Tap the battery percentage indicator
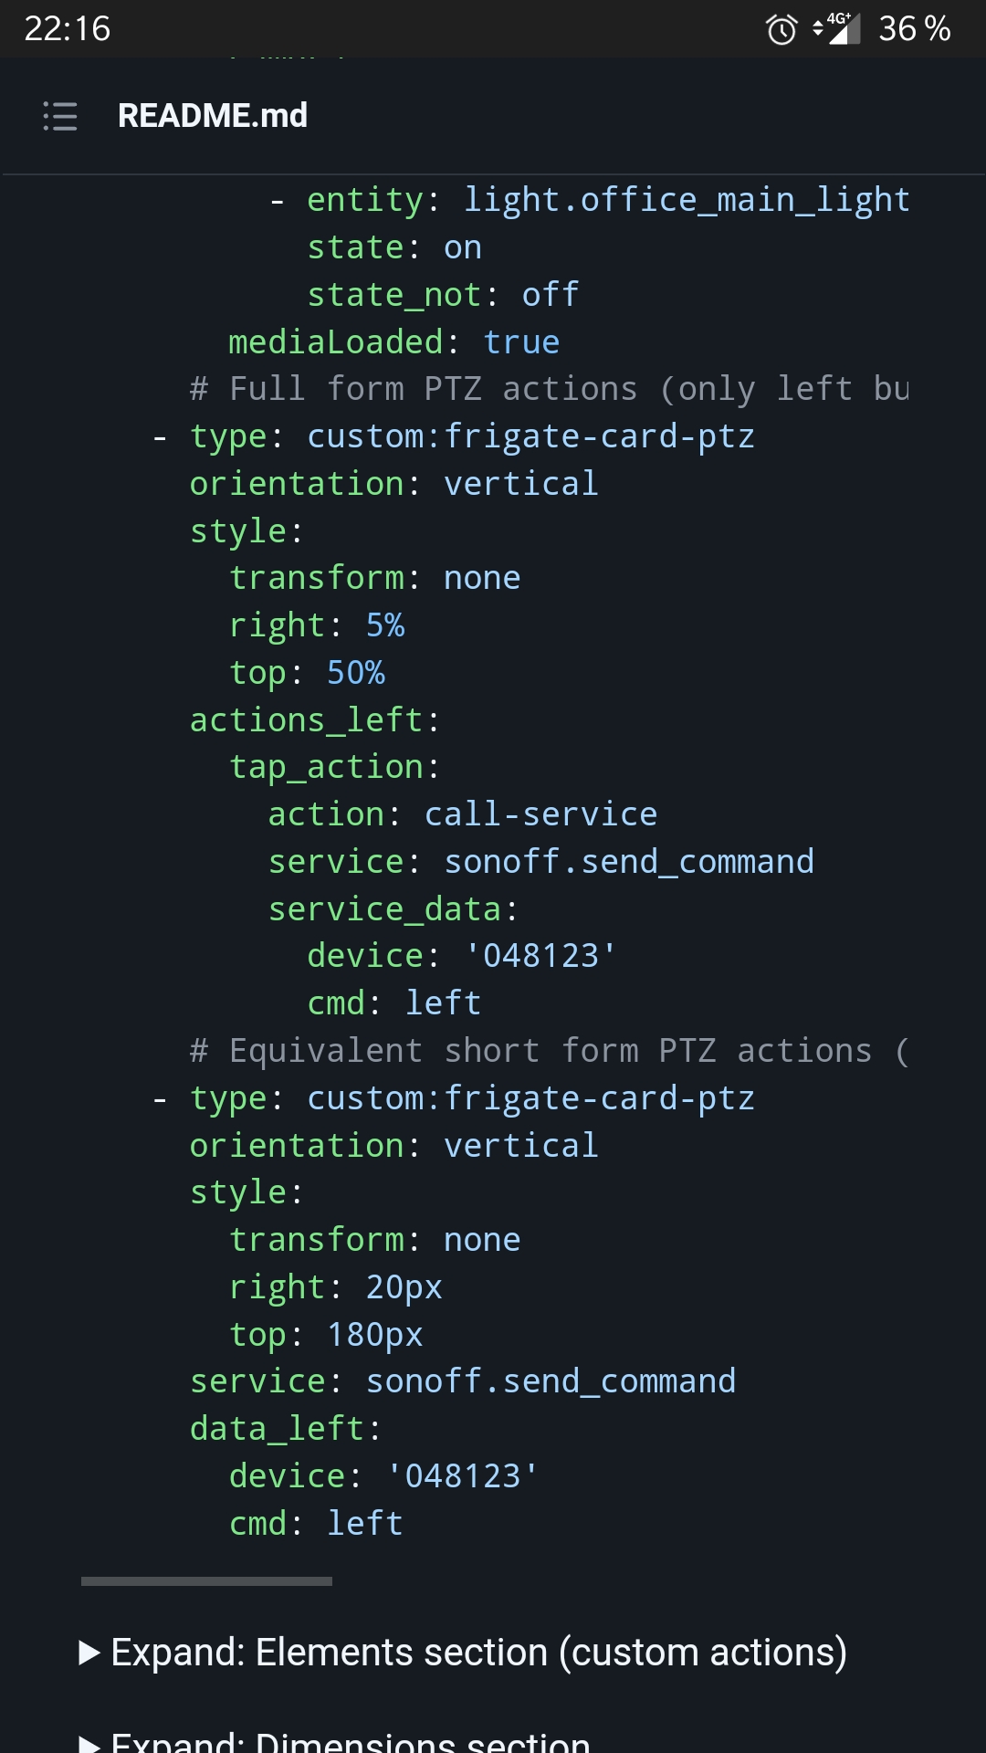 tap(914, 29)
